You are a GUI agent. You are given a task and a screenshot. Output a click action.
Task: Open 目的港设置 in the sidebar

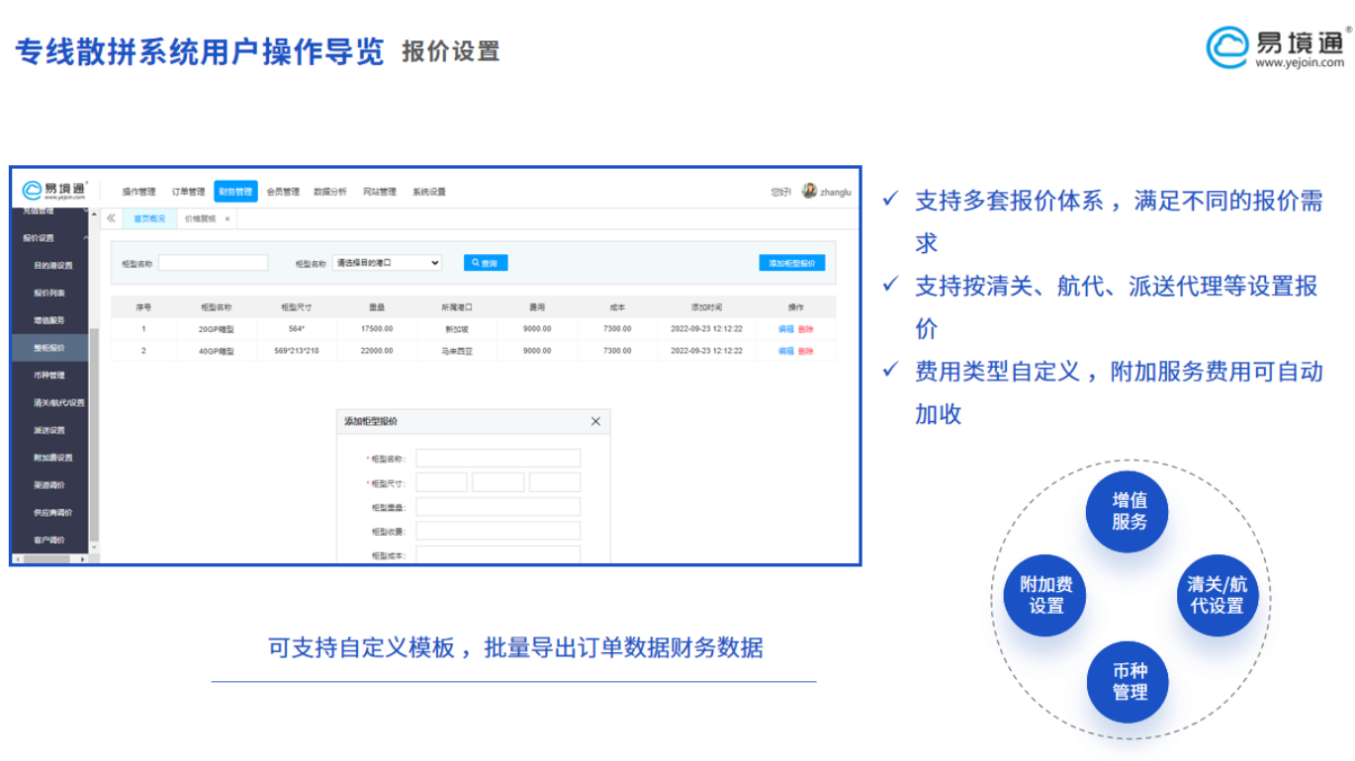click(x=51, y=265)
